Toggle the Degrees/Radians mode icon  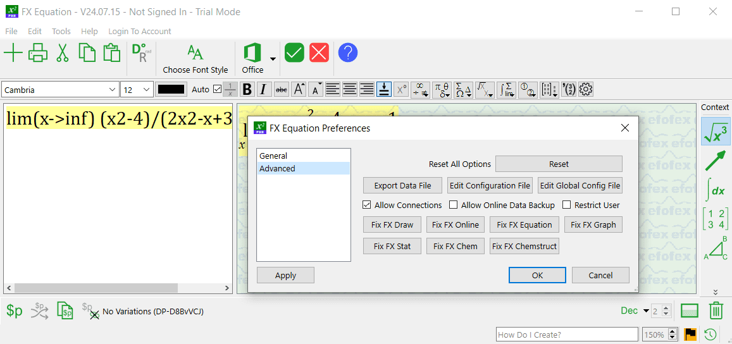pyautogui.click(x=142, y=52)
